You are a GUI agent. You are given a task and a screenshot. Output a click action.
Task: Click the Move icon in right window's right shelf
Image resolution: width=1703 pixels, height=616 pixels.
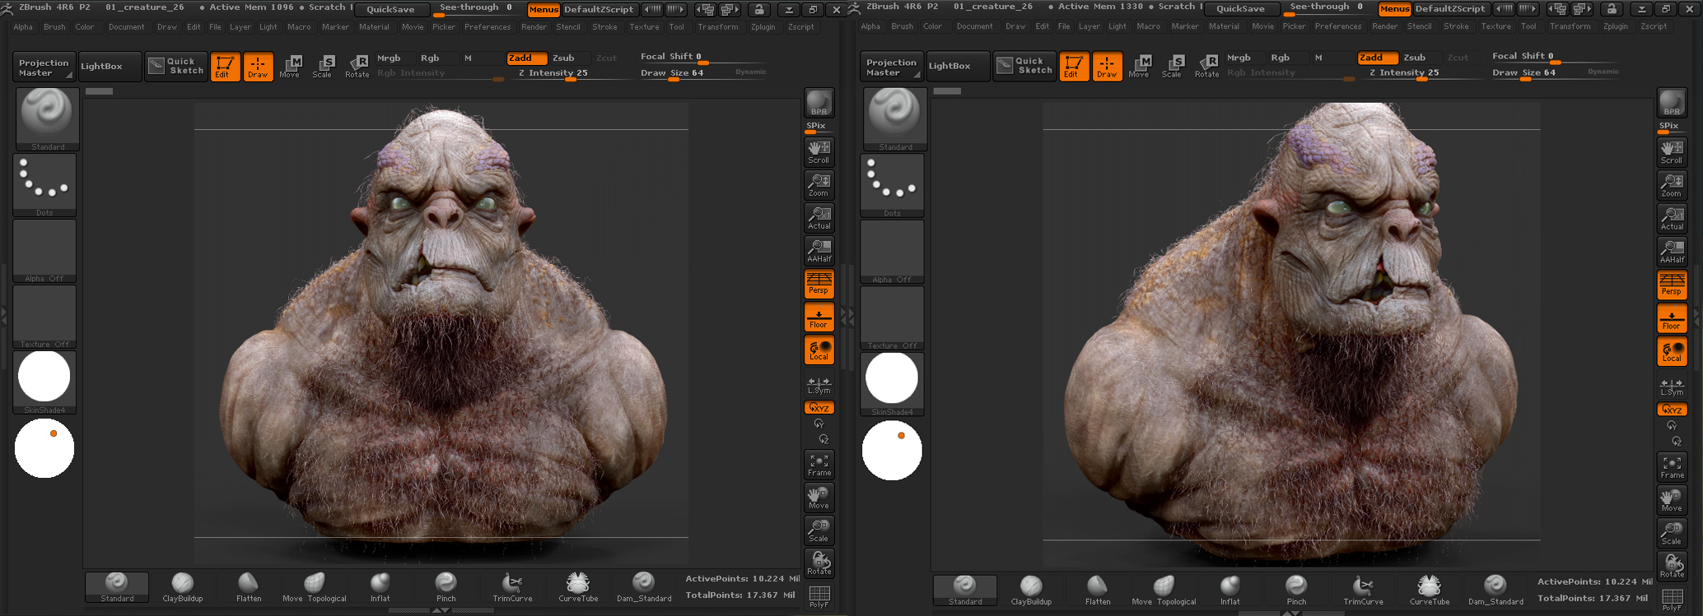pyautogui.click(x=1672, y=500)
